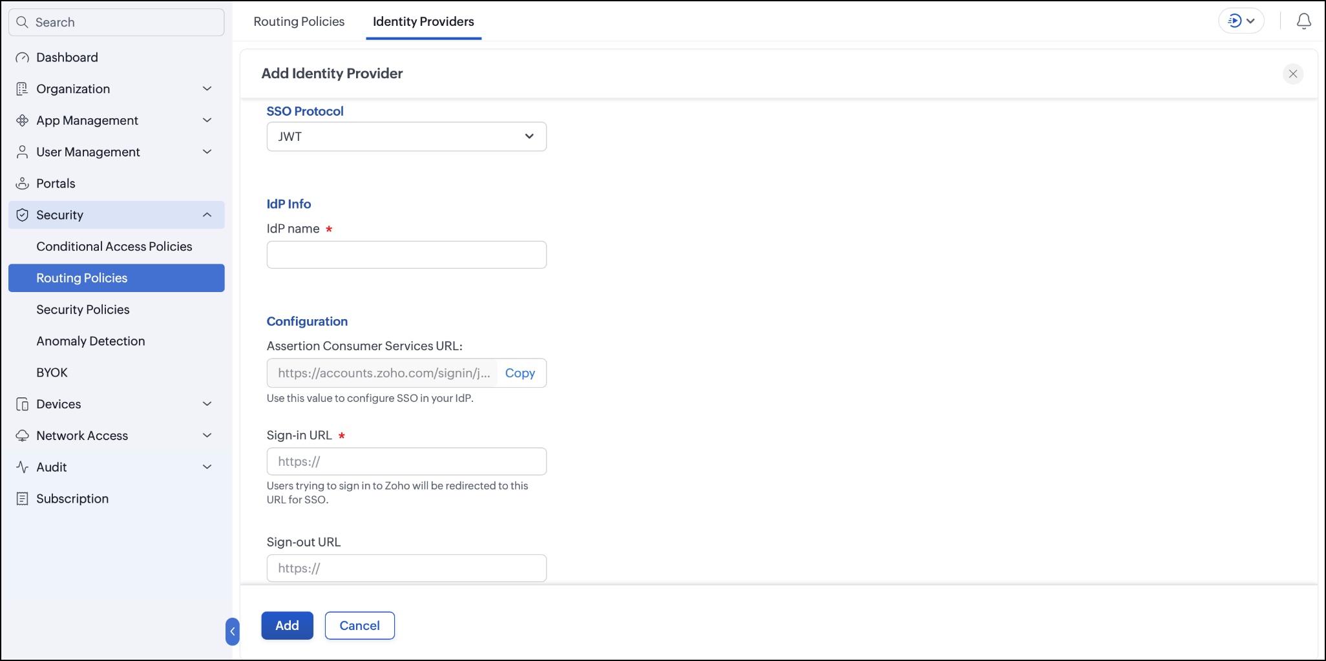
Task: Switch to the Routing Policies tab
Action: pyautogui.click(x=299, y=21)
